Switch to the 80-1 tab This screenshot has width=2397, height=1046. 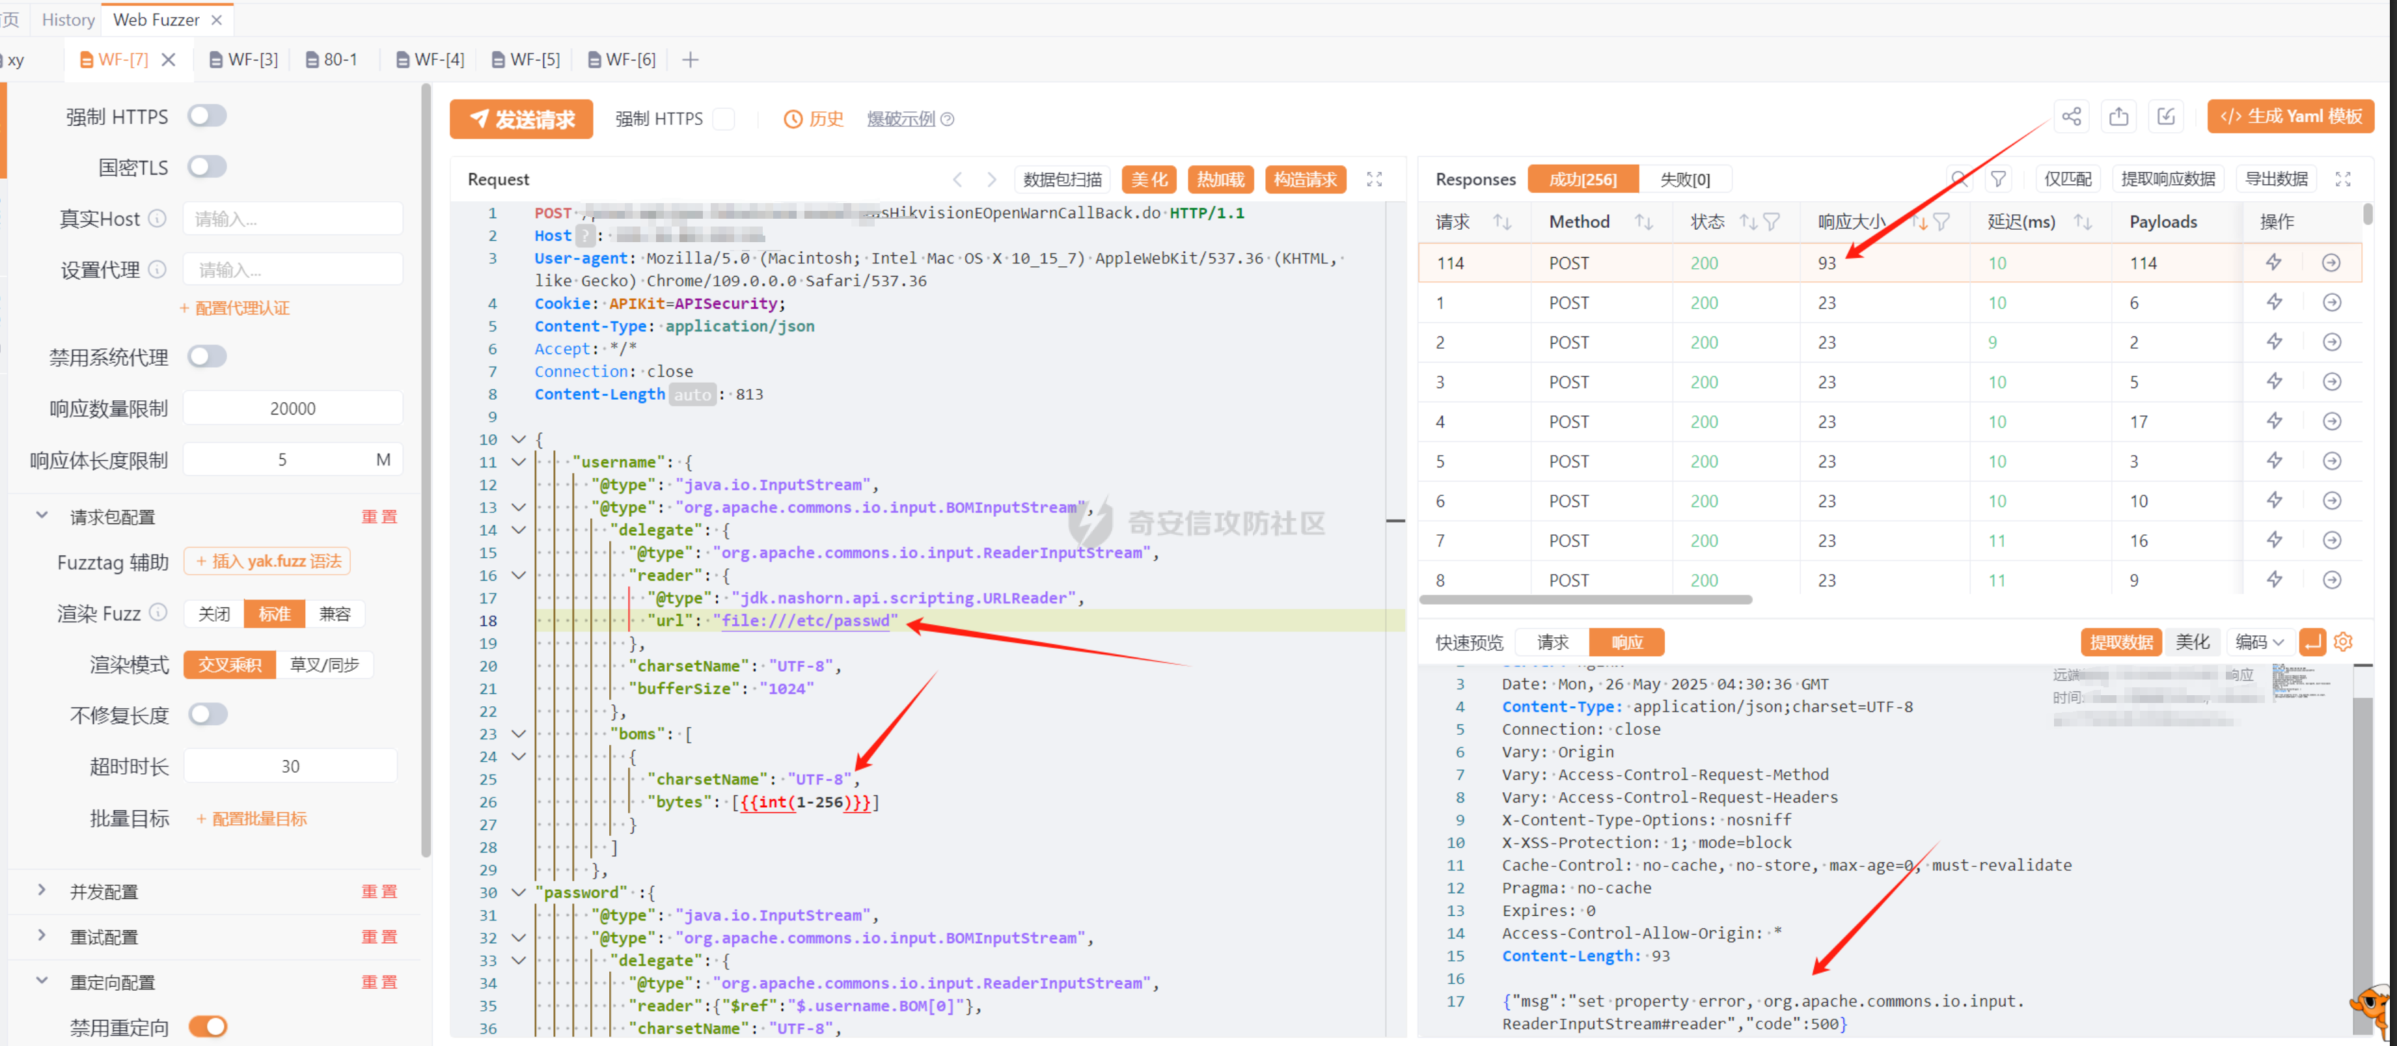332,60
